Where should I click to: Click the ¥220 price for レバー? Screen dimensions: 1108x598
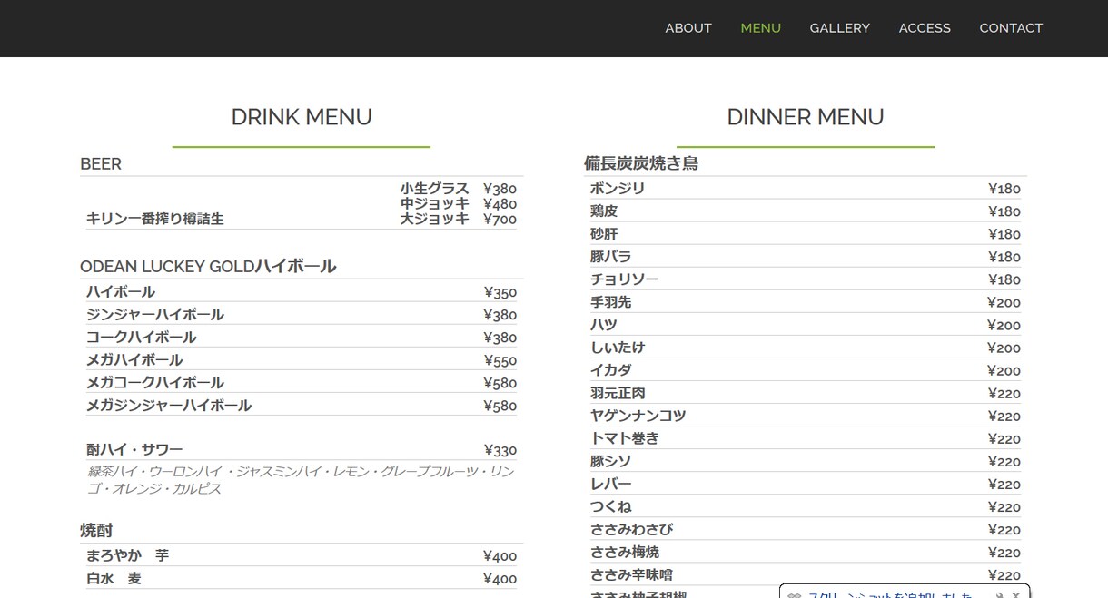[x=1004, y=485]
